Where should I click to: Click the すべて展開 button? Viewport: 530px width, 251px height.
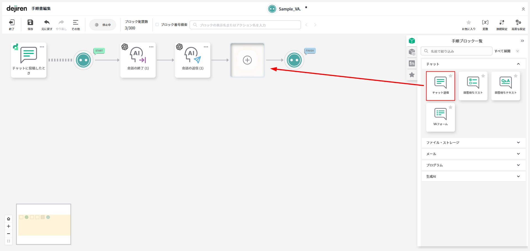pos(502,51)
